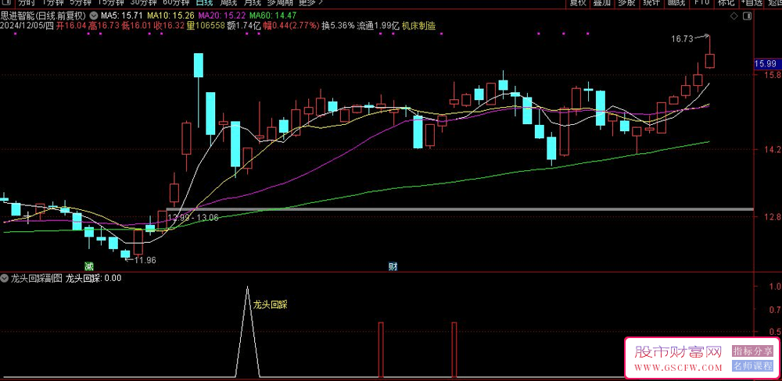The width and height of the screenshot is (782, 381).
Task: Click the 12.99 - 13.06 gap label
Action: tap(193, 217)
